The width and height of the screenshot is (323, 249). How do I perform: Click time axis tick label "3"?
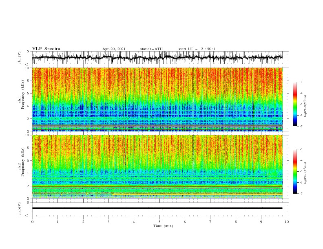(x=108, y=222)
